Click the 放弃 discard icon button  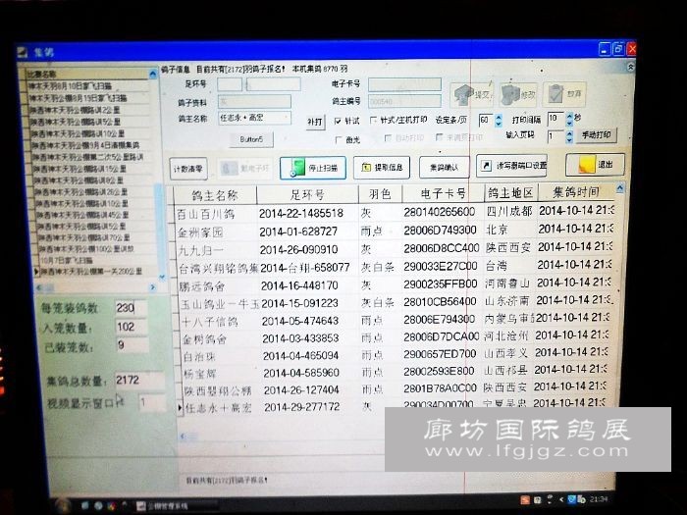[564, 94]
